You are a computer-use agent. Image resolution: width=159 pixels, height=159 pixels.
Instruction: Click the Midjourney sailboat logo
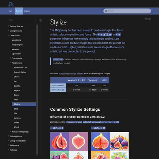pos(11,4)
